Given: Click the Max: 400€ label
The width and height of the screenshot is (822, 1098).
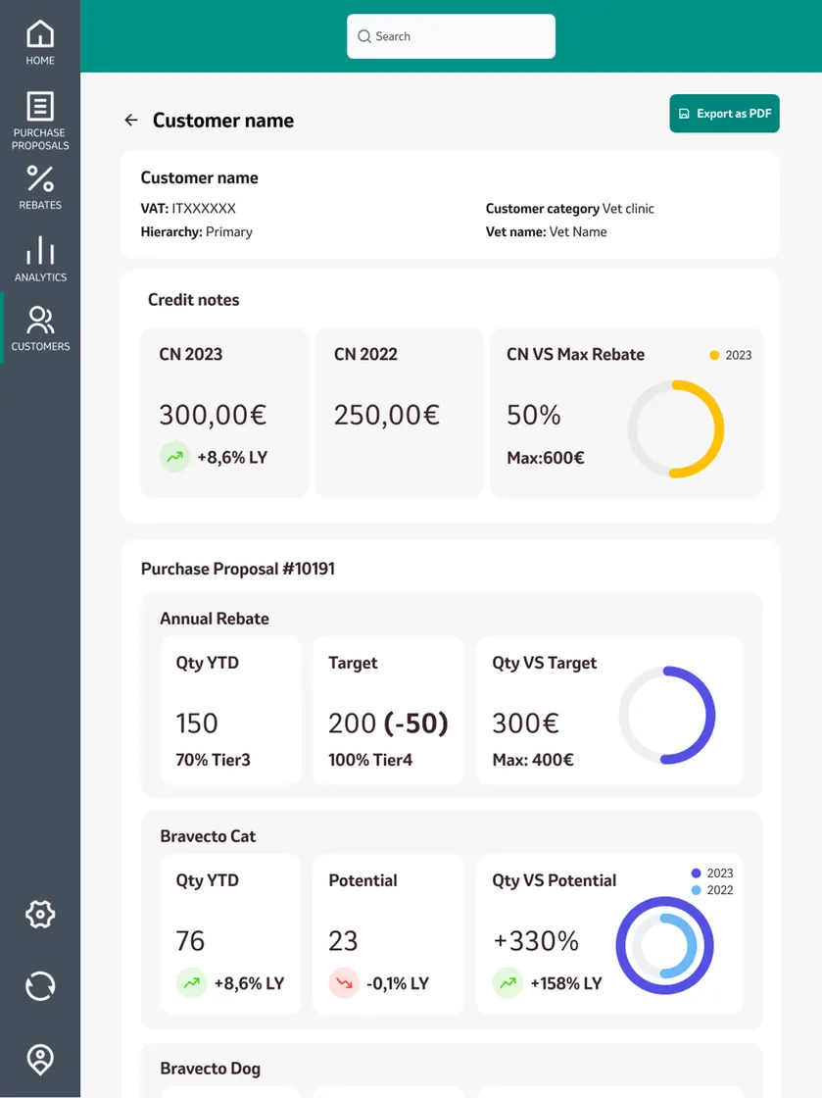Looking at the screenshot, I should pos(533,760).
